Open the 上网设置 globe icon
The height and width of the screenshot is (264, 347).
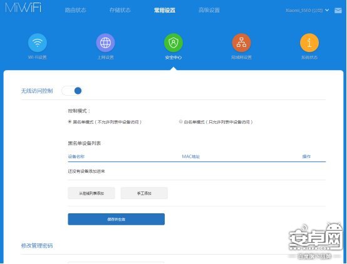tap(105, 43)
